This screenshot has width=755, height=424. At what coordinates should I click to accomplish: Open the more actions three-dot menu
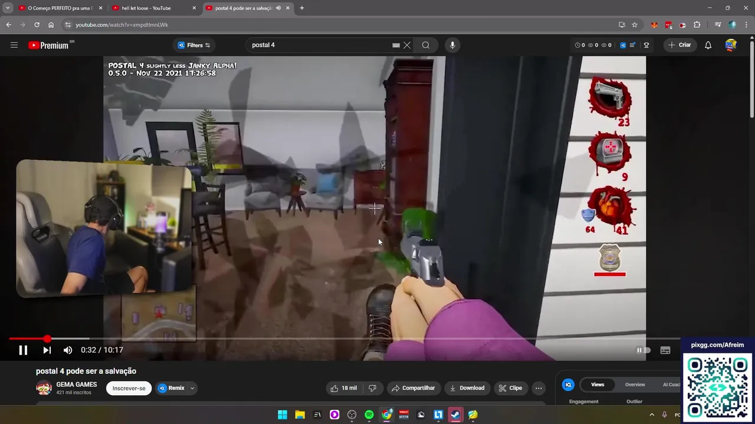538,388
